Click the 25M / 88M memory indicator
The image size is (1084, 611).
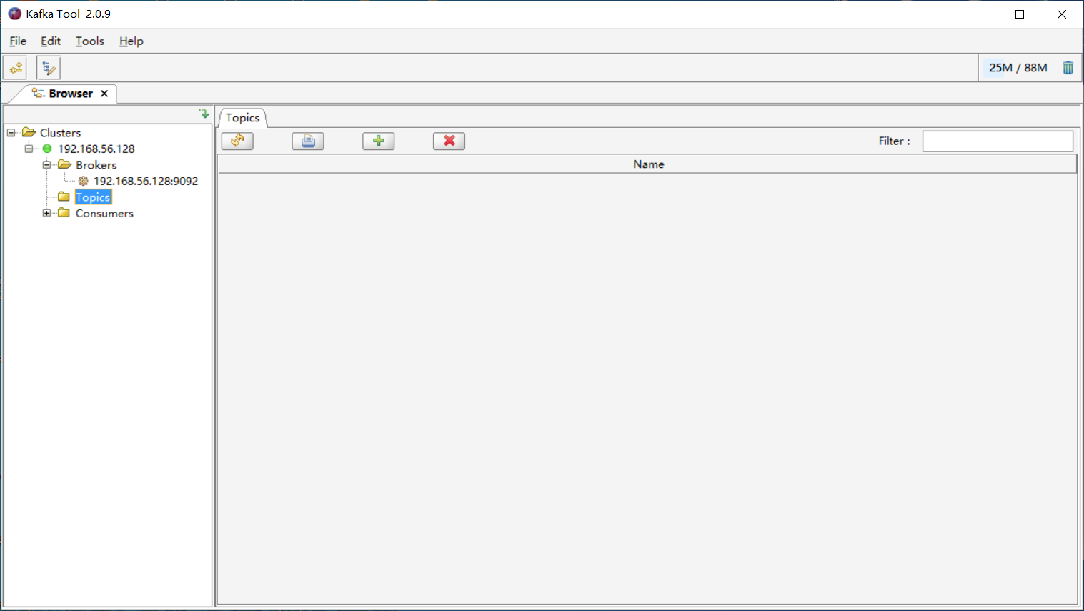point(1018,68)
